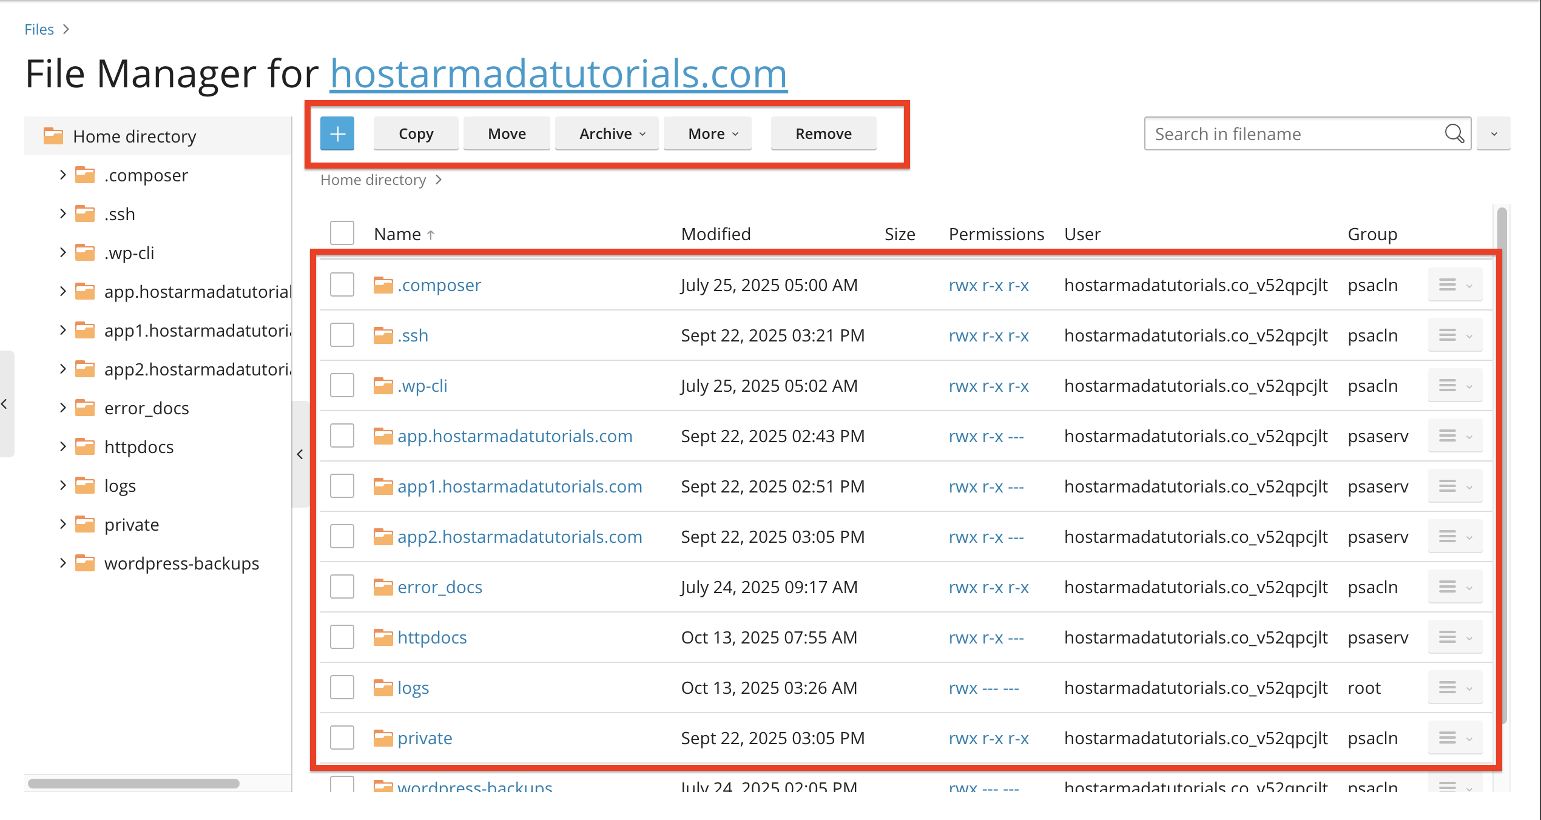1541x820 pixels.
Task: Click the logs folder icon in file list
Action: (x=383, y=687)
